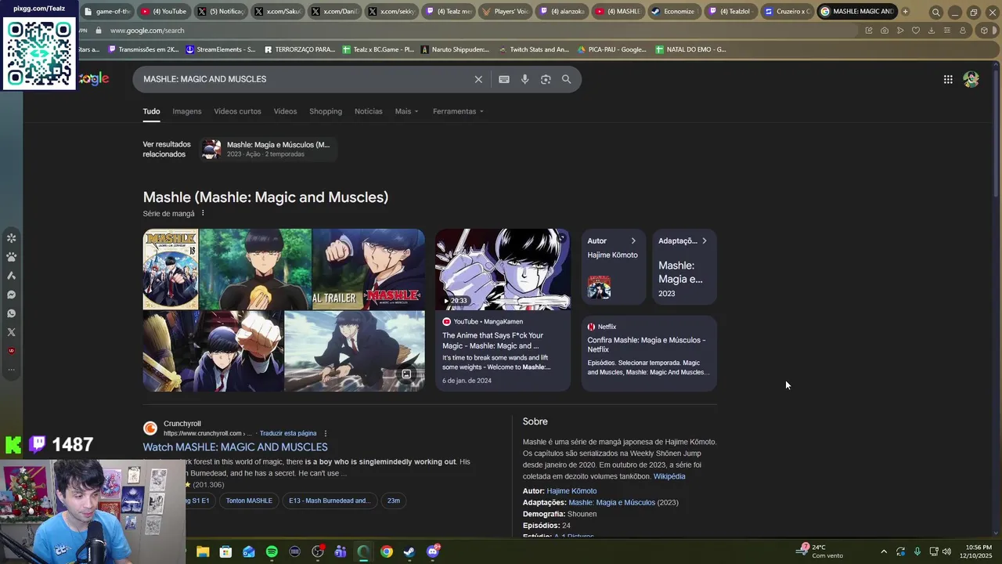
Task: Open the Google apps grid icon
Action: [948, 79]
